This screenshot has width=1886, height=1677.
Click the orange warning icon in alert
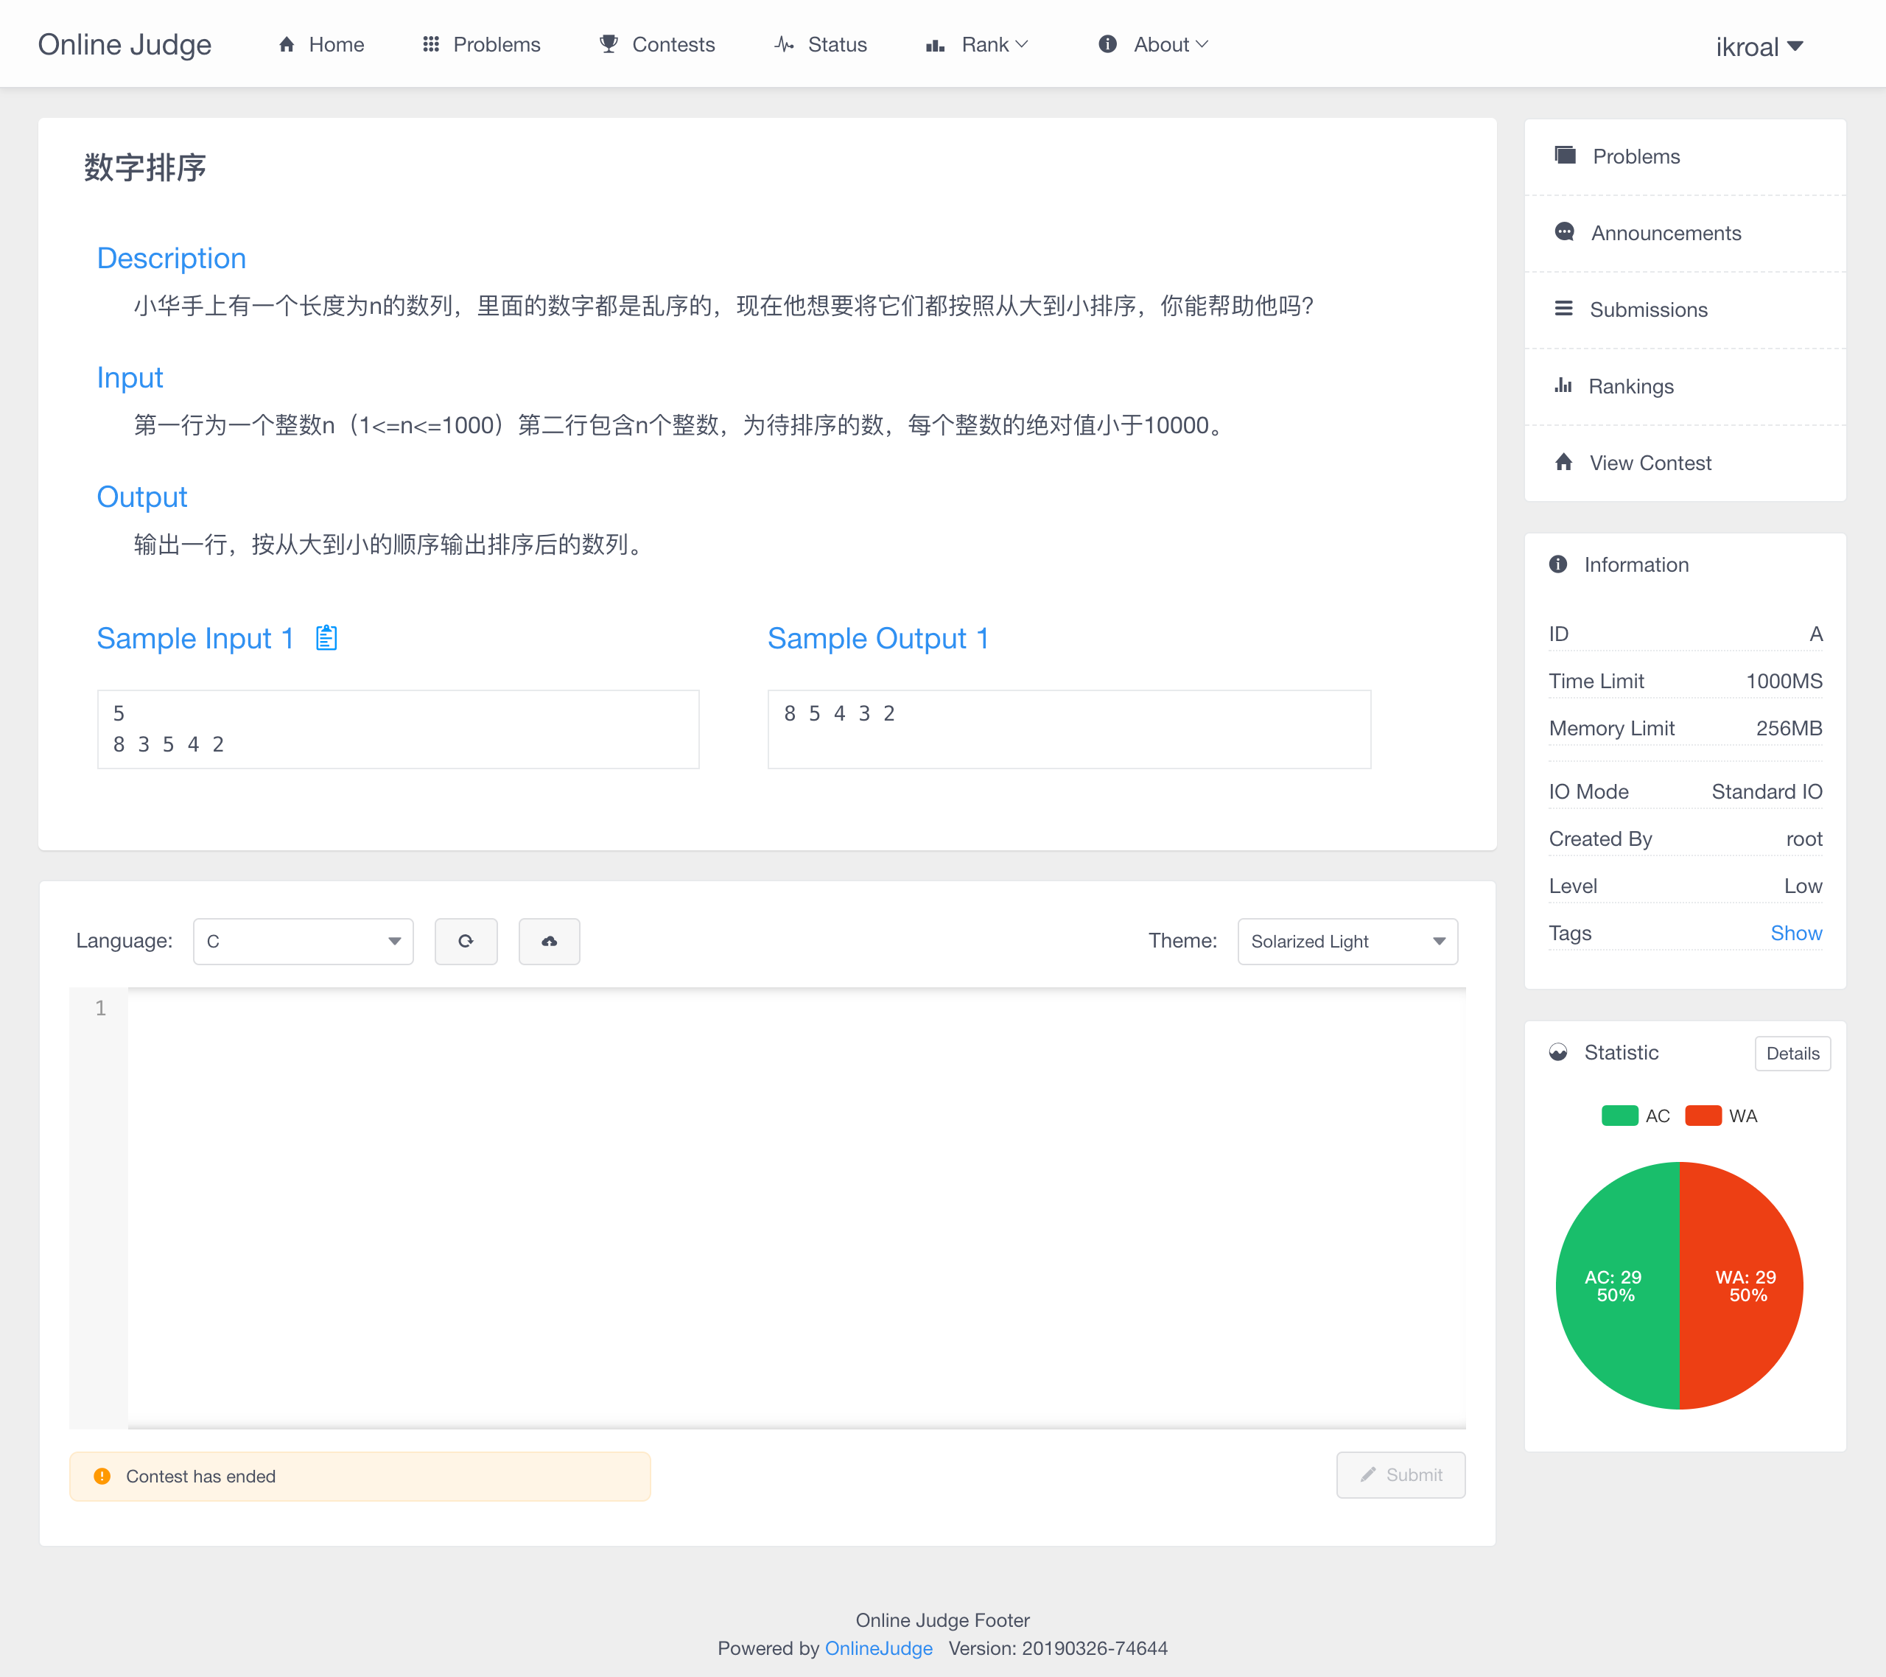102,1476
